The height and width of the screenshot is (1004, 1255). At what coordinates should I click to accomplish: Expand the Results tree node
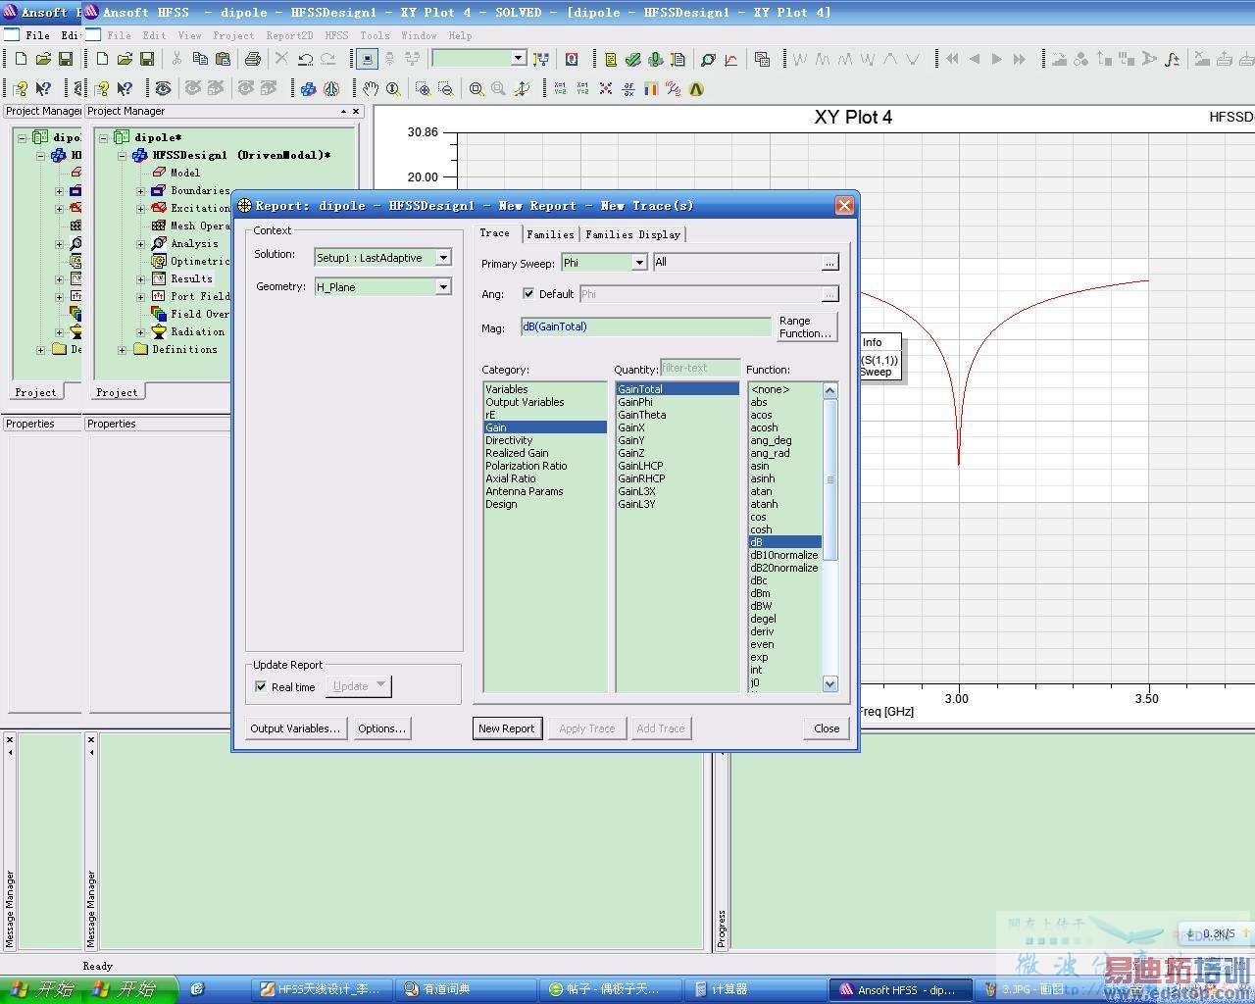click(140, 279)
